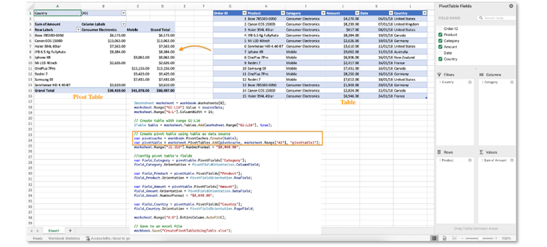
Task: Uncheck the Country field
Action: click(440, 59)
